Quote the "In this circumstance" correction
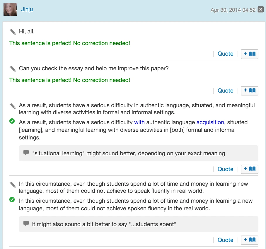 [225, 240]
